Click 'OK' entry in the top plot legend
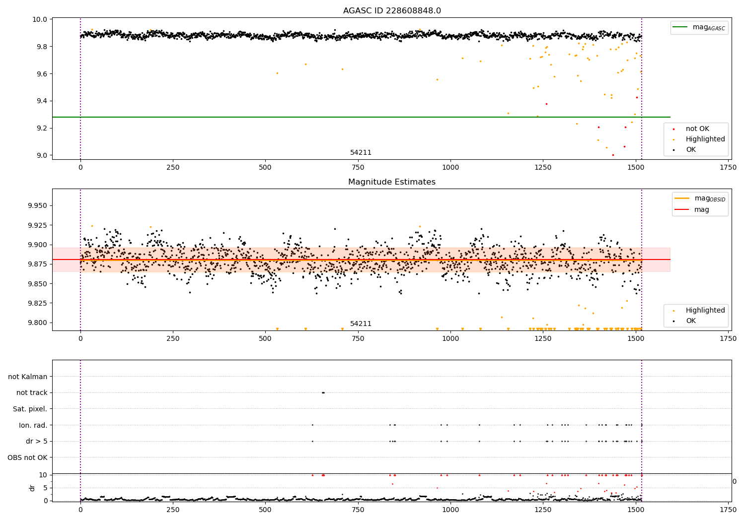The height and width of the screenshot is (521, 745). pyautogui.click(x=691, y=150)
